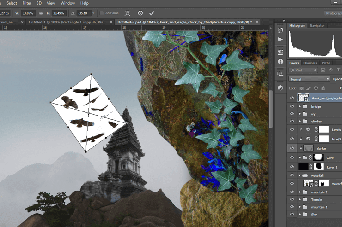Image resolution: width=342 pixels, height=227 pixels.
Task: Open the Normal blend mode dropdown
Action: [x=309, y=79]
